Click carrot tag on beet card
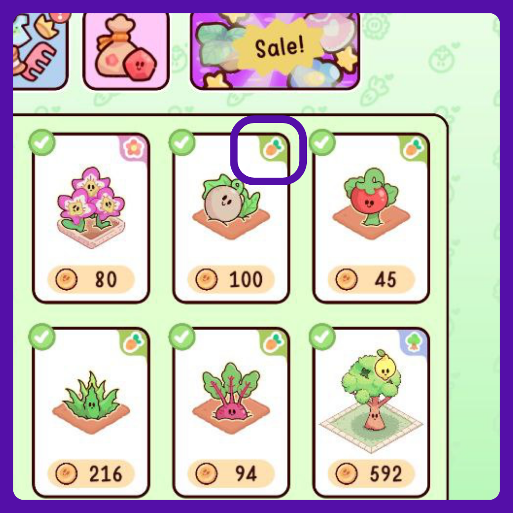This screenshot has height=513, width=513. click(x=273, y=342)
